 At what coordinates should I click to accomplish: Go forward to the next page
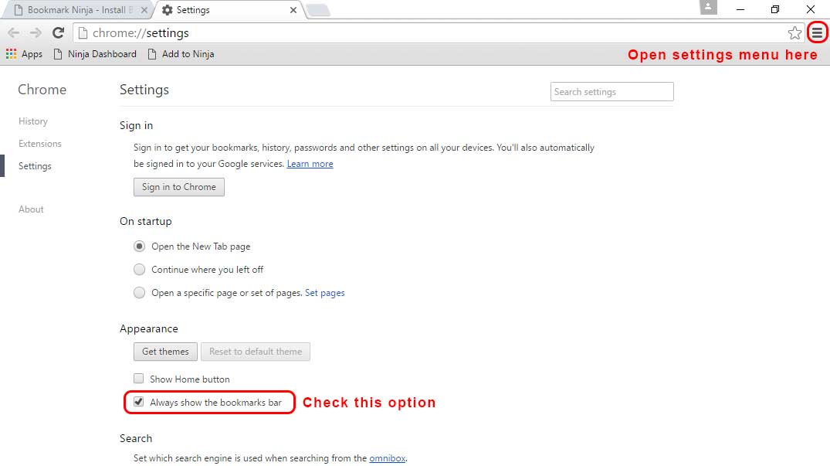click(x=36, y=32)
